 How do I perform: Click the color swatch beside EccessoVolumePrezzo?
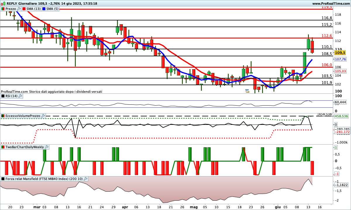(x=3, y=116)
